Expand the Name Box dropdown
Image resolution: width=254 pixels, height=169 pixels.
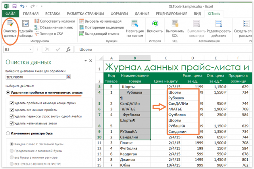30,49
